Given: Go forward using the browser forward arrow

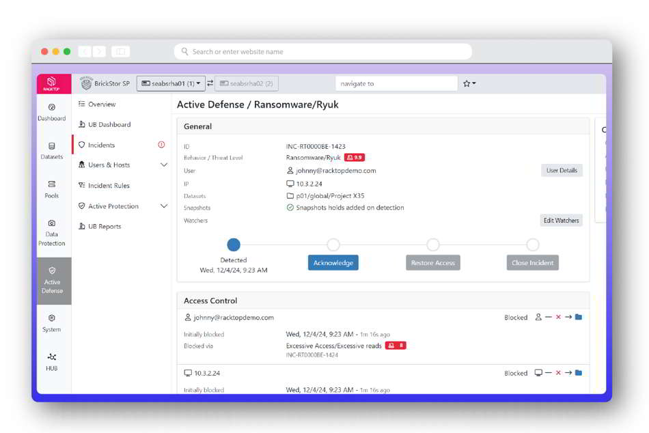Looking at the screenshot, I should [99, 52].
